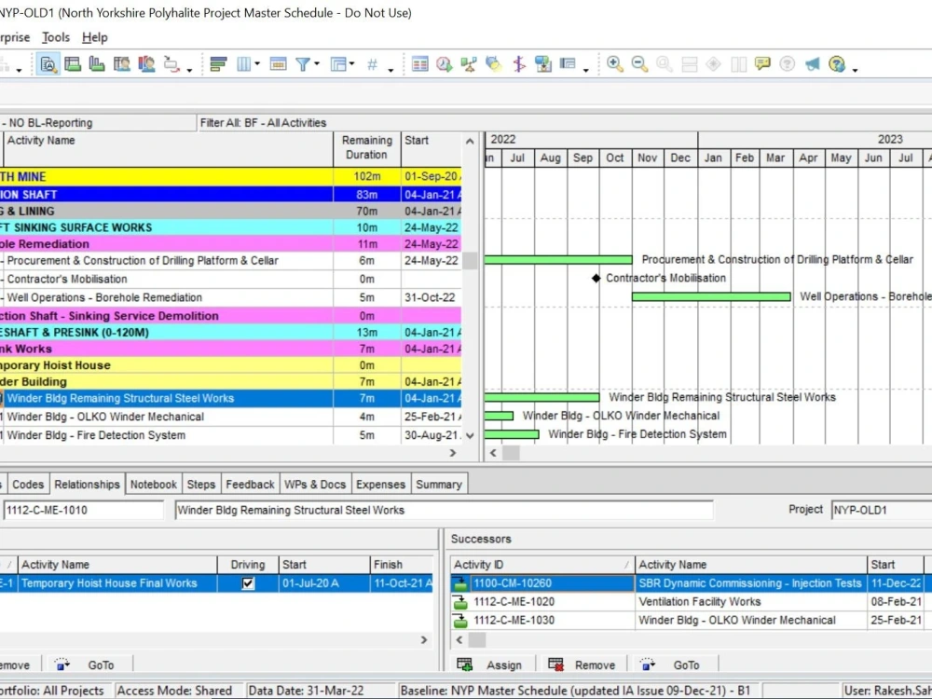
Task: Uncheck Driving for Temporary Hoist House Final Works
Action: [250, 582]
